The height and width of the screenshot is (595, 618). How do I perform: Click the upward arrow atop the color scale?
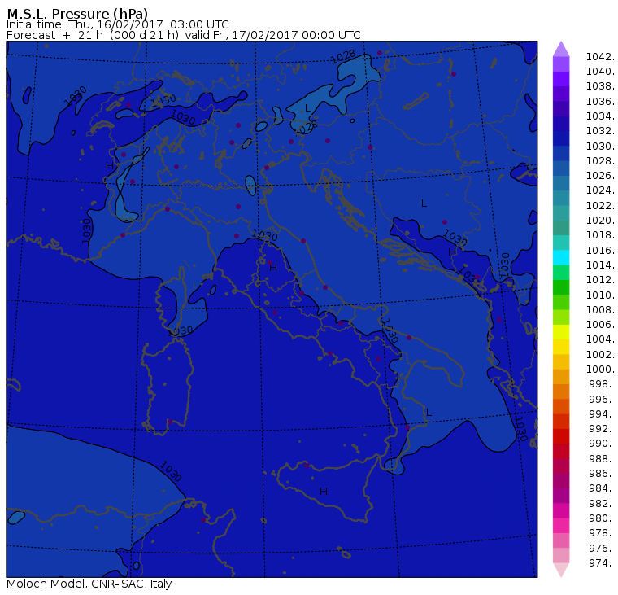pyautogui.click(x=561, y=49)
